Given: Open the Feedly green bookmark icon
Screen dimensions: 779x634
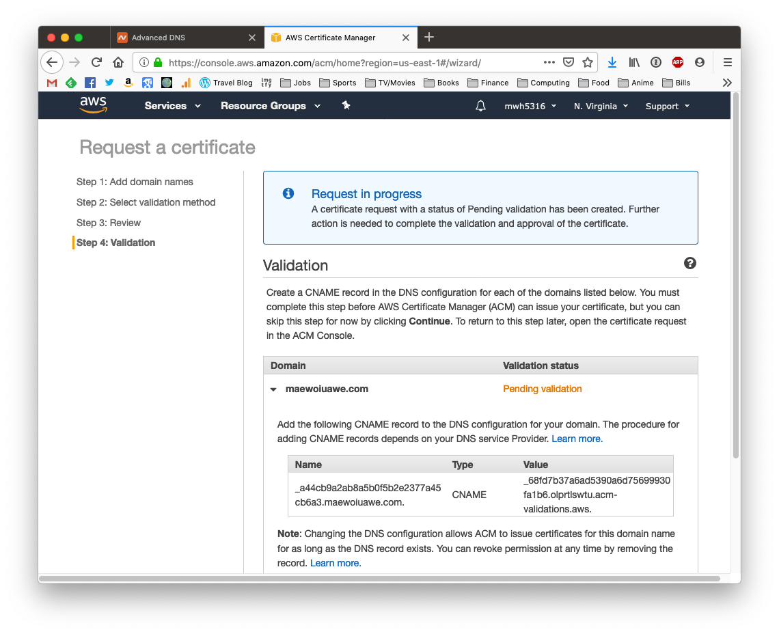Looking at the screenshot, I should (x=71, y=83).
